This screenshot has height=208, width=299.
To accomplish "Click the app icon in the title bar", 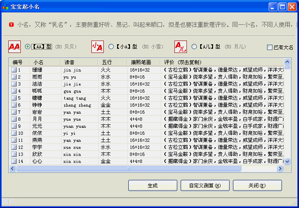I will (5, 7).
